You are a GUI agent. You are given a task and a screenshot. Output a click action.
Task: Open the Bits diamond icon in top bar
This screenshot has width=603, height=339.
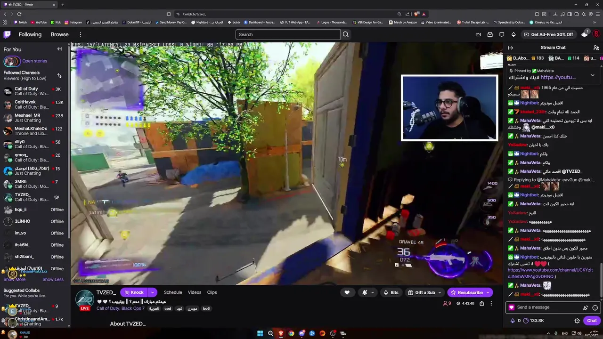[x=513, y=34]
